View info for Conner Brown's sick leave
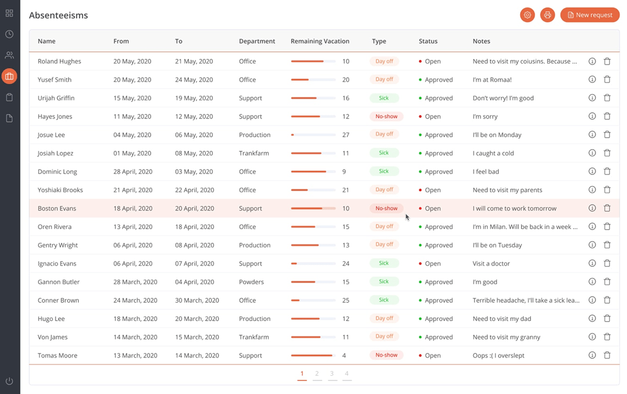627x394 pixels. coord(592,300)
